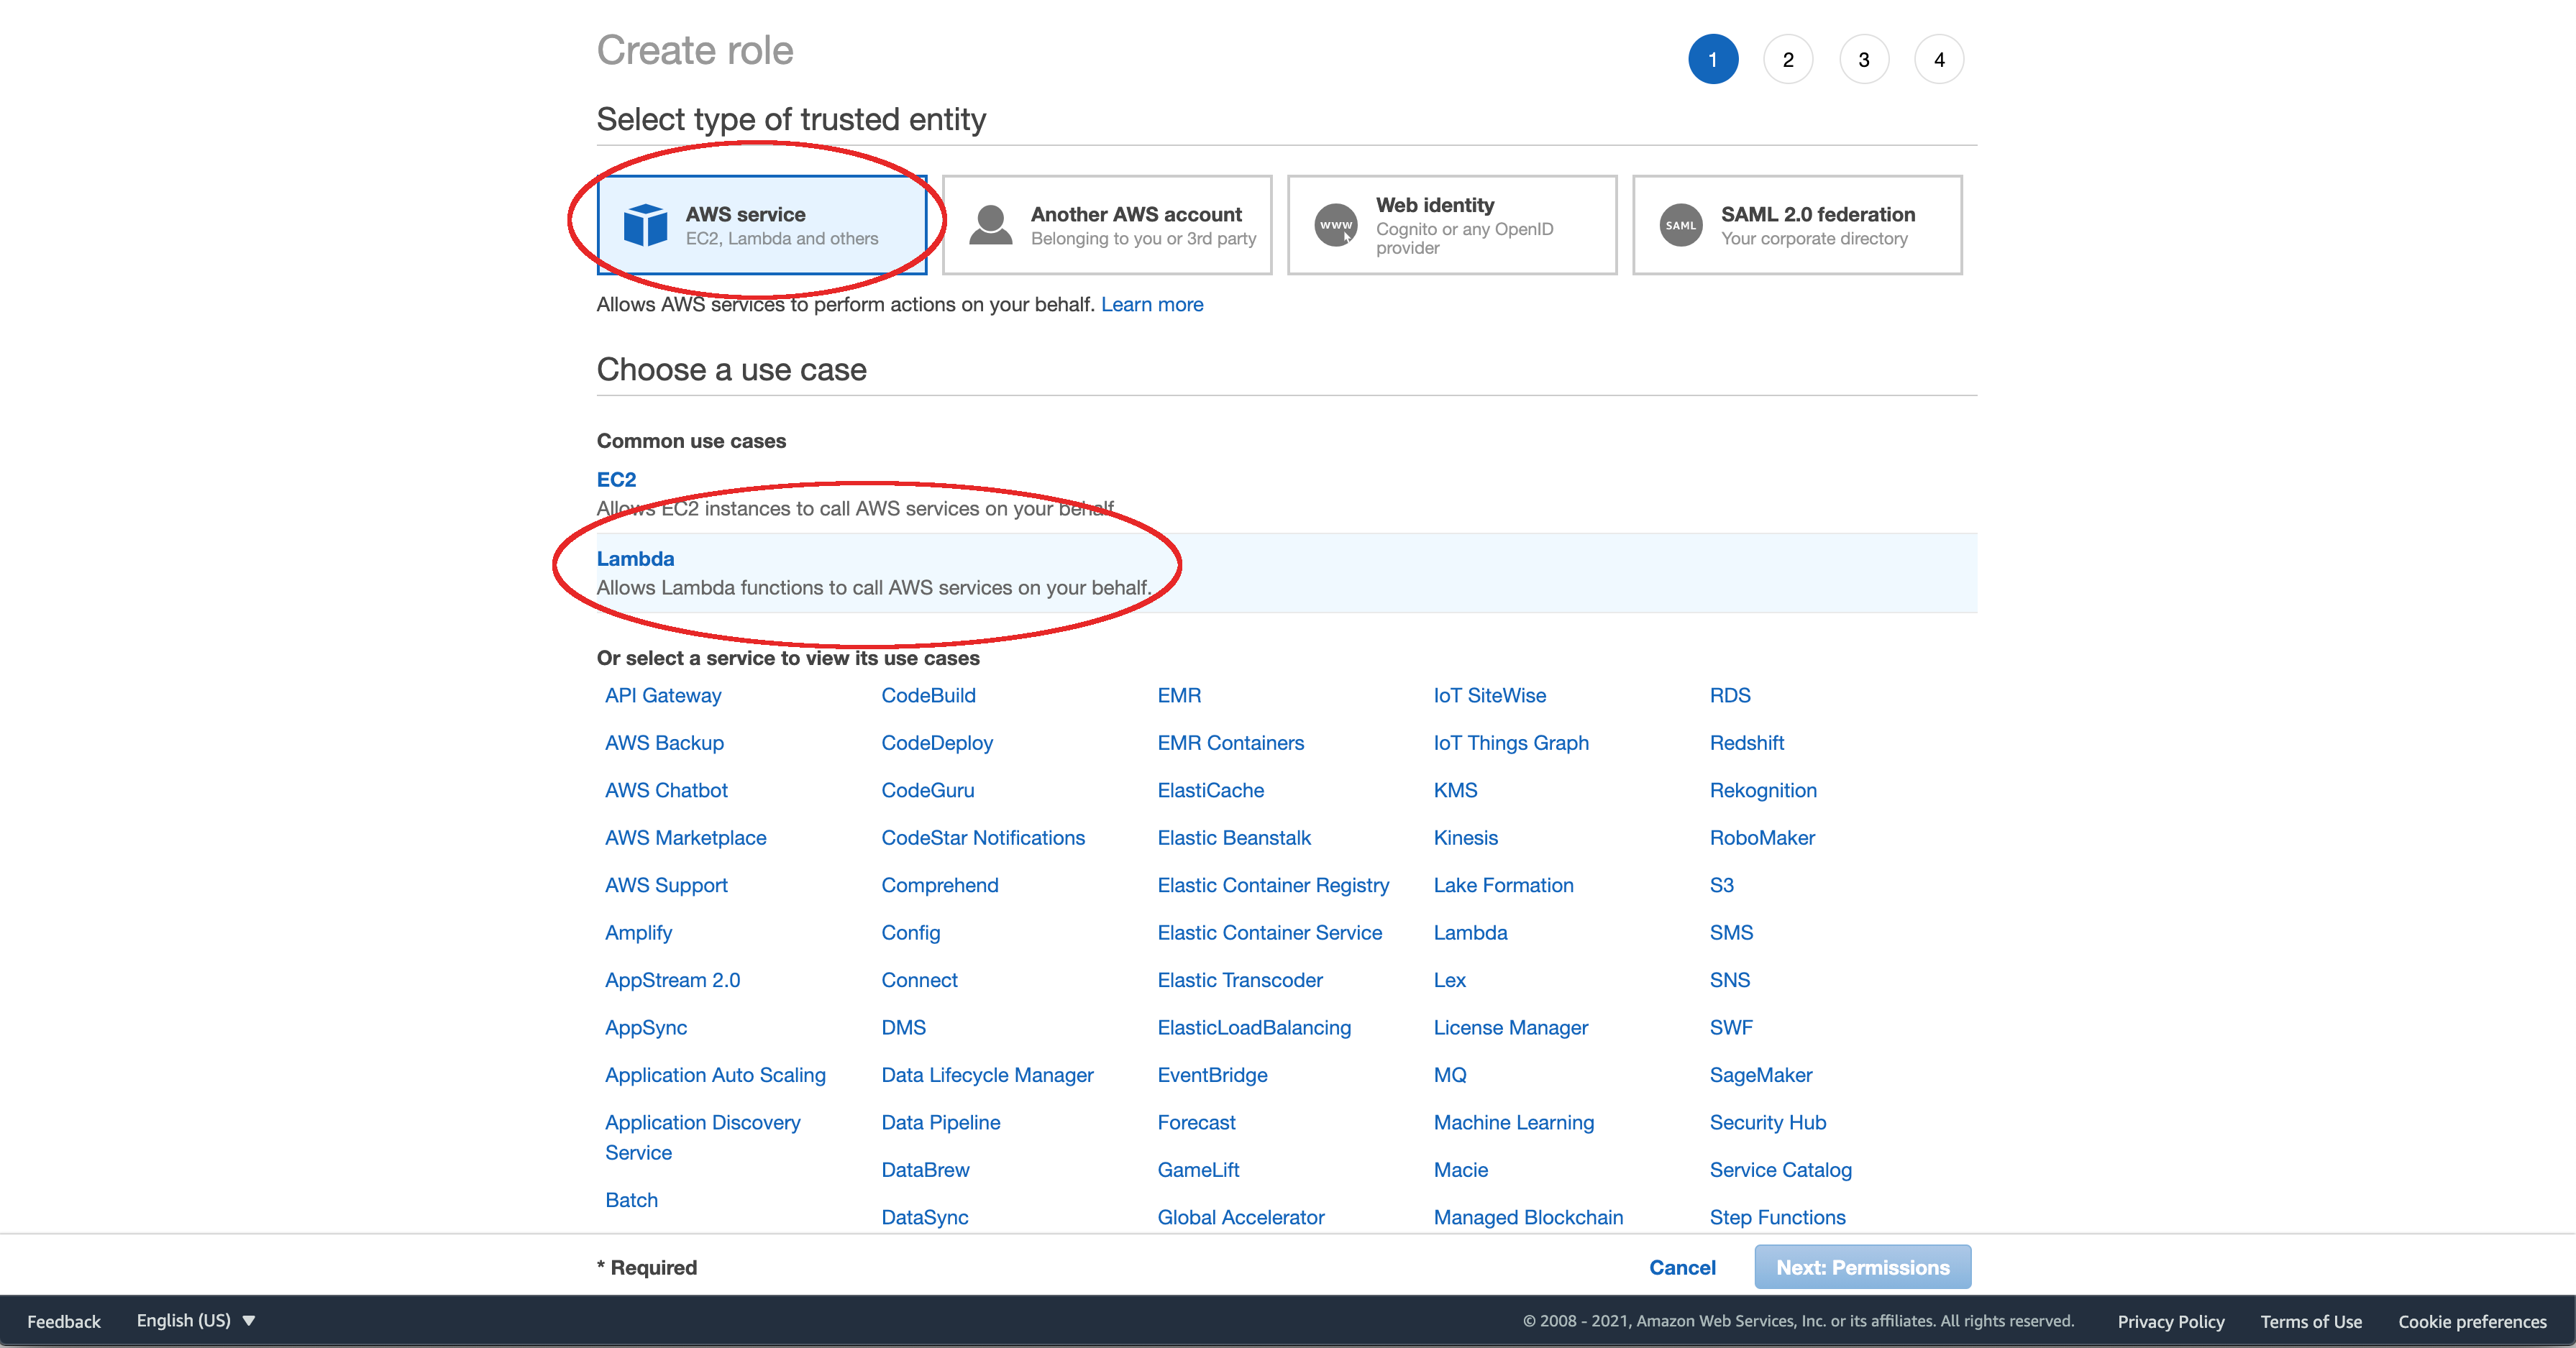Select Step Functions service
This screenshot has height=1348, width=2576.
(1777, 1217)
